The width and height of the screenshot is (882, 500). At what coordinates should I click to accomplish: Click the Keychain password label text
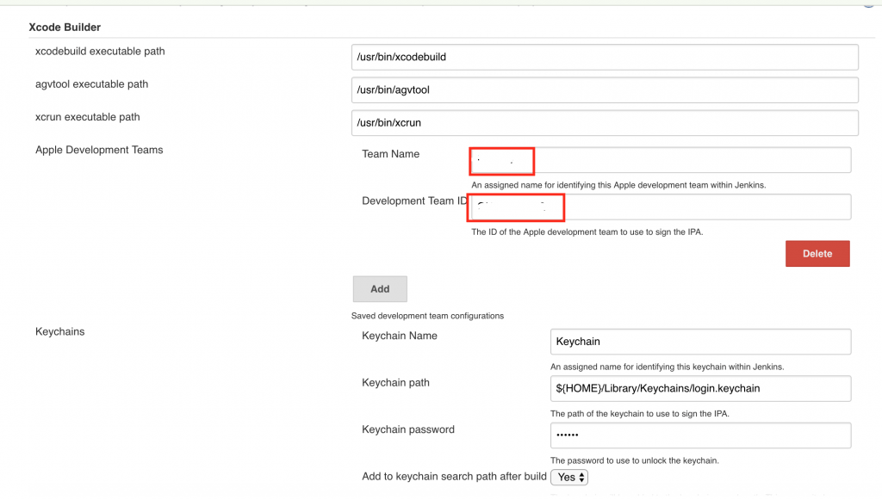point(408,429)
